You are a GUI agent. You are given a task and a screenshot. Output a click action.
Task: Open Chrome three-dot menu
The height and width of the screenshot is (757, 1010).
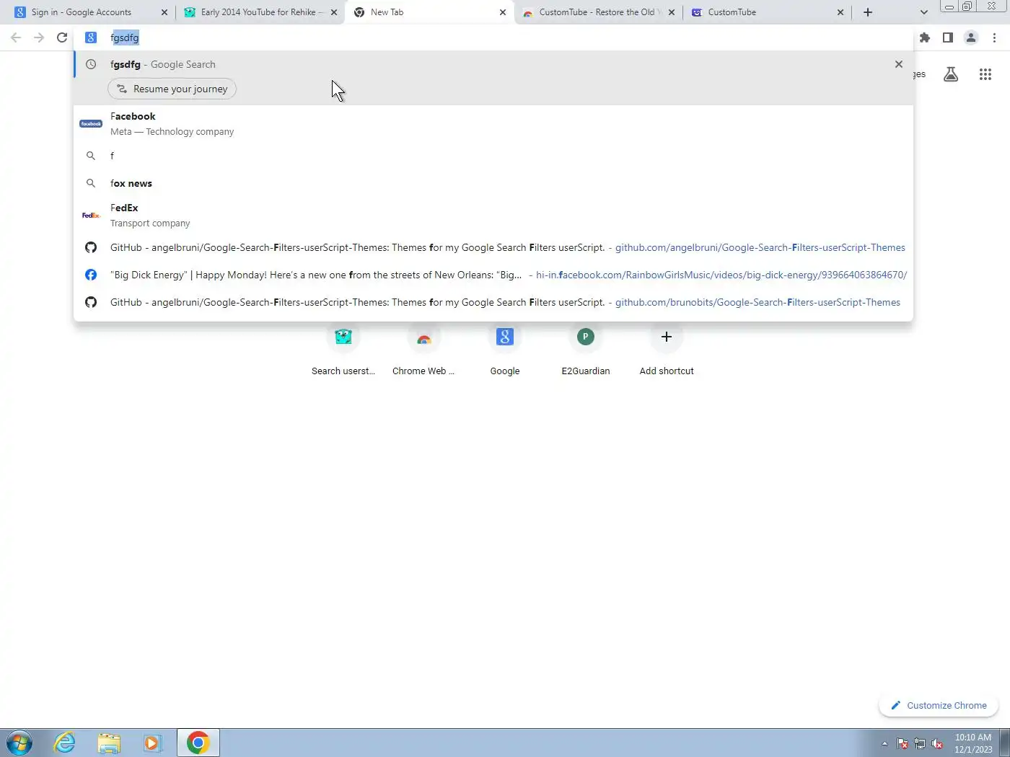(994, 37)
